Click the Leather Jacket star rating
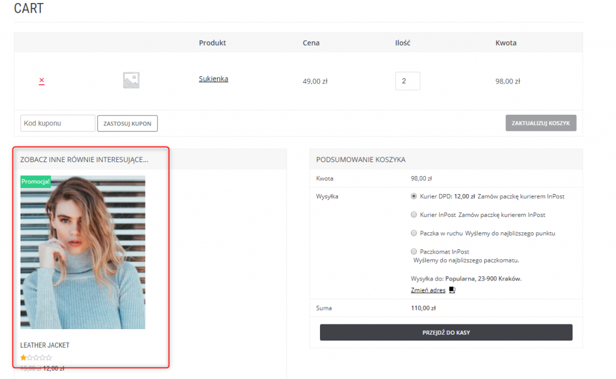The image size is (616, 379). click(x=36, y=358)
